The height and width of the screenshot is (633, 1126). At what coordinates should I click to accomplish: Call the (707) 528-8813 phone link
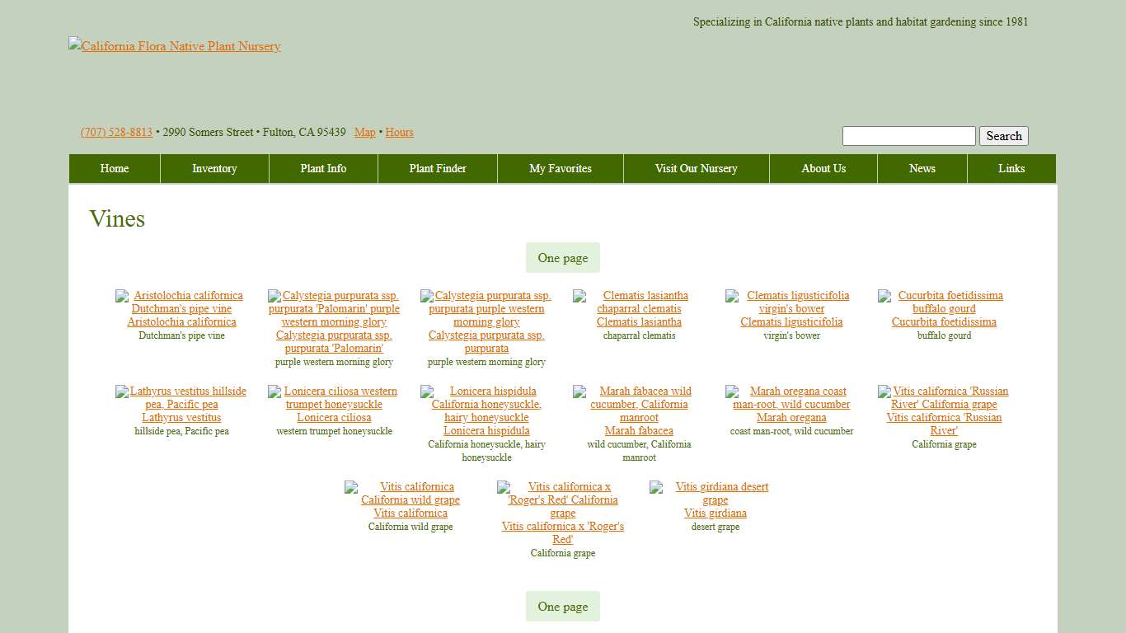[116, 132]
